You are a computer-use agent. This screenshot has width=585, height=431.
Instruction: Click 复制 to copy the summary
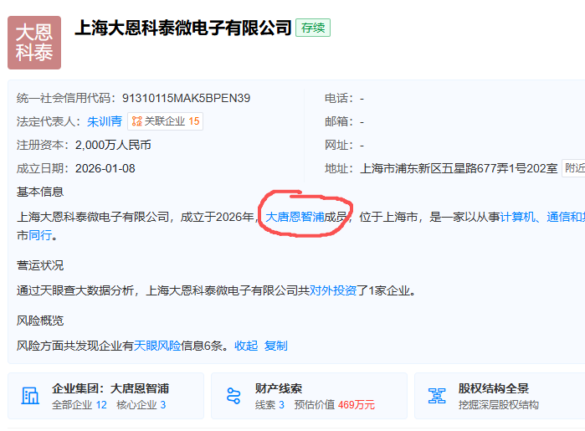[275, 346]
